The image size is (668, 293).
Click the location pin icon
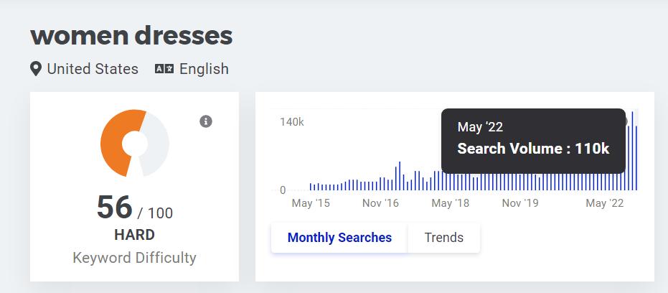point(36,69)
